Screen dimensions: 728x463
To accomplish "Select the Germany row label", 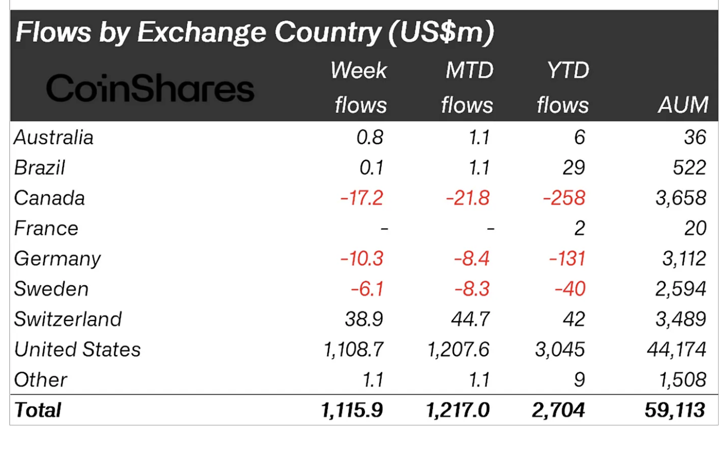I will click(x=57, y=258).
